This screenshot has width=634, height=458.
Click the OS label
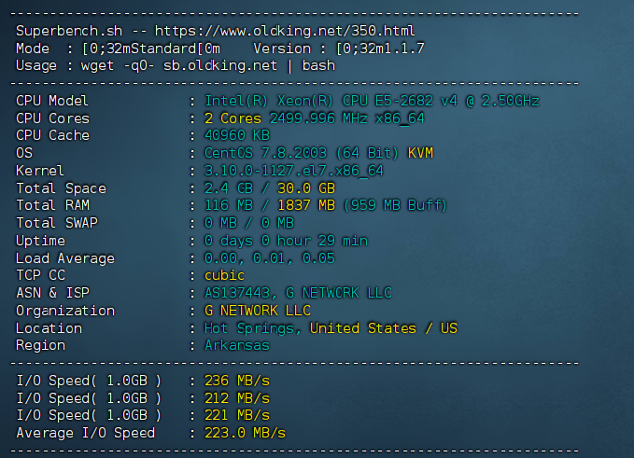coord(24,153)
